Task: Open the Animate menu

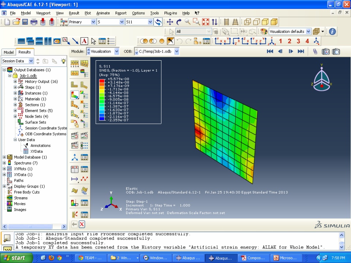Action: [103, 13]
